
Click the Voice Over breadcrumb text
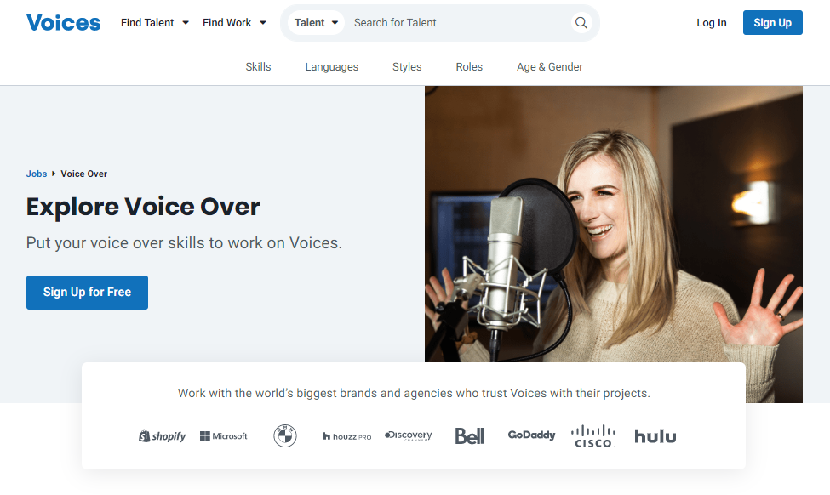(x=83, y=174)
